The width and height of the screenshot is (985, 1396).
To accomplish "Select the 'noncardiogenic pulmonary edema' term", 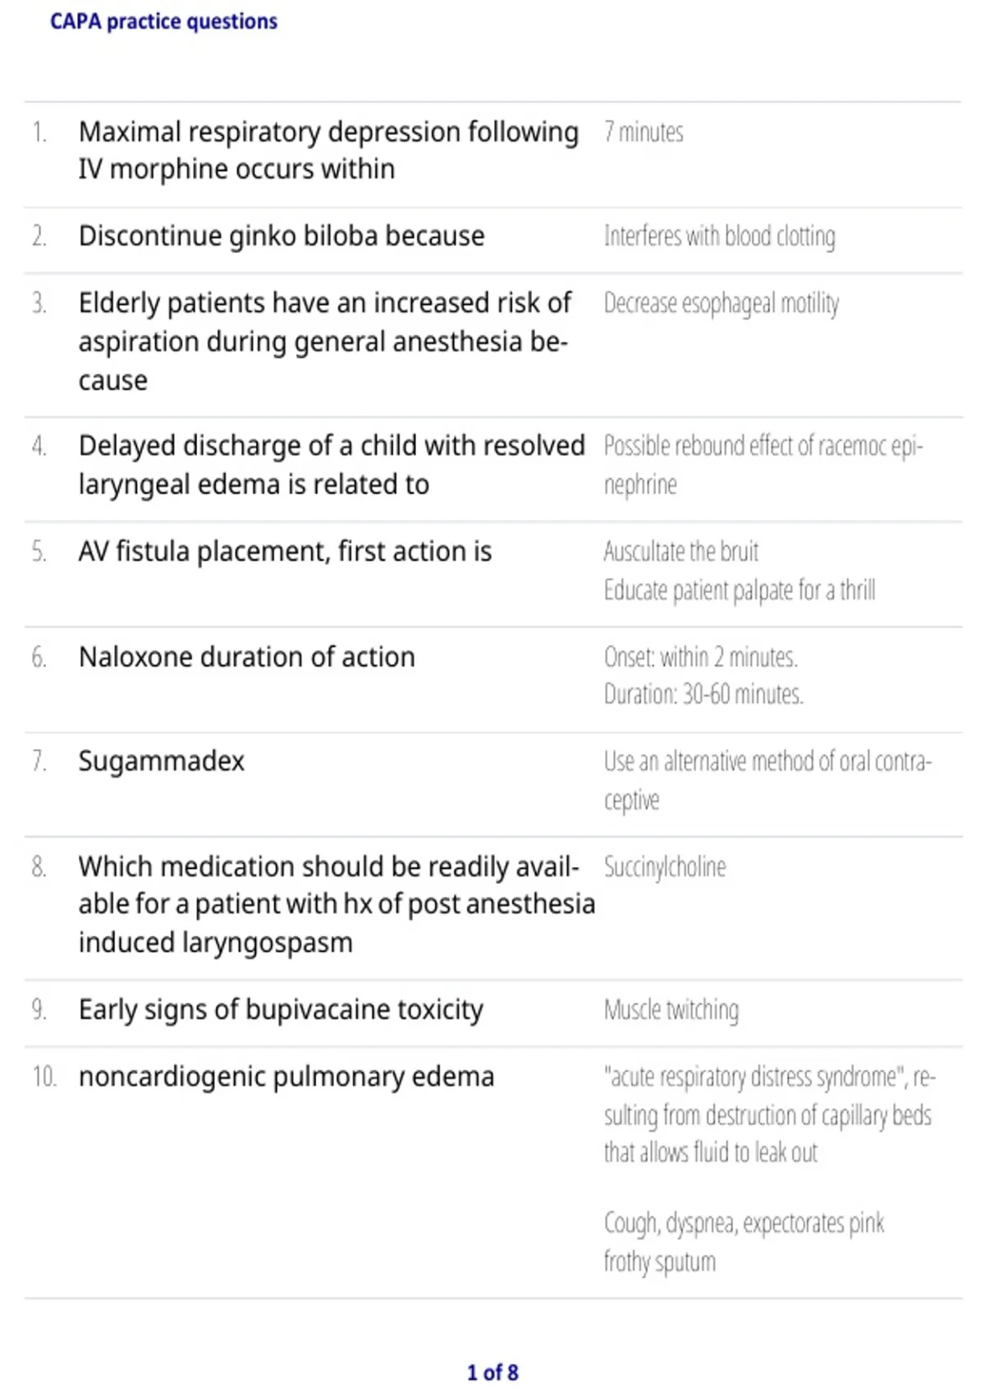I will click(286, 1077).
